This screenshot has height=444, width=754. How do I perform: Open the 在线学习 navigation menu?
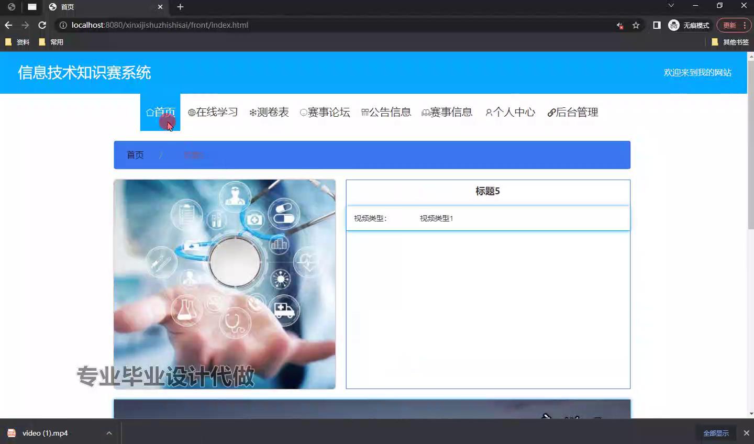point(213,112)
